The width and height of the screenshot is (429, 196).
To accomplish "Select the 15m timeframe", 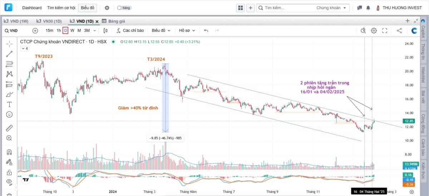I will [x=49, y=31].
